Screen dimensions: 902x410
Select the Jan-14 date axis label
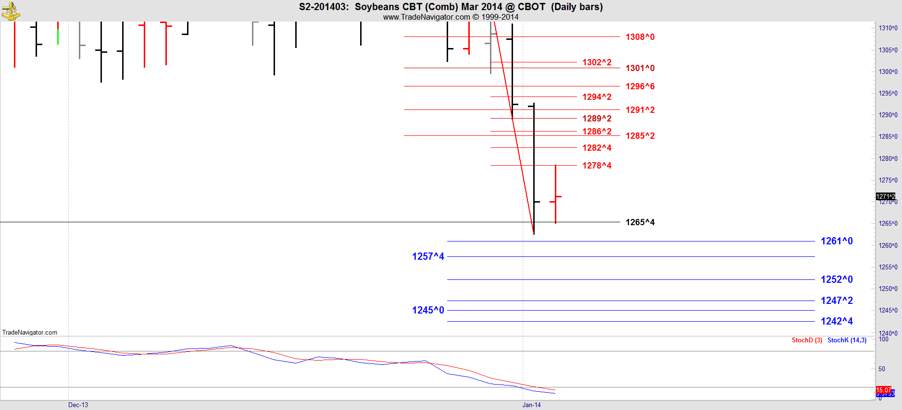point(531,405)
